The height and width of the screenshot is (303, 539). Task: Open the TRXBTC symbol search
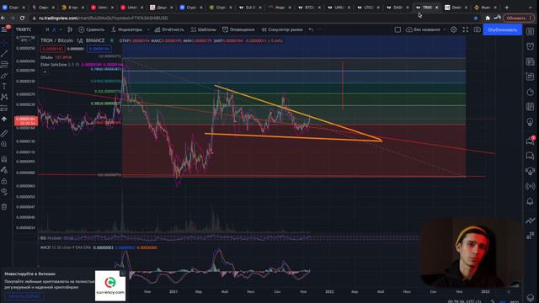click(24, 29)
